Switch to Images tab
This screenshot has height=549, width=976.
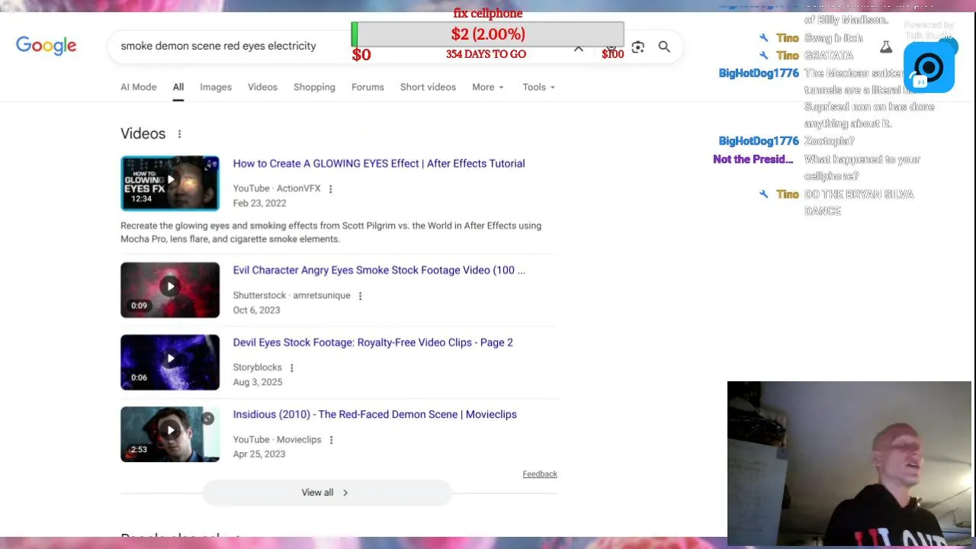click(x=216, y=87)
